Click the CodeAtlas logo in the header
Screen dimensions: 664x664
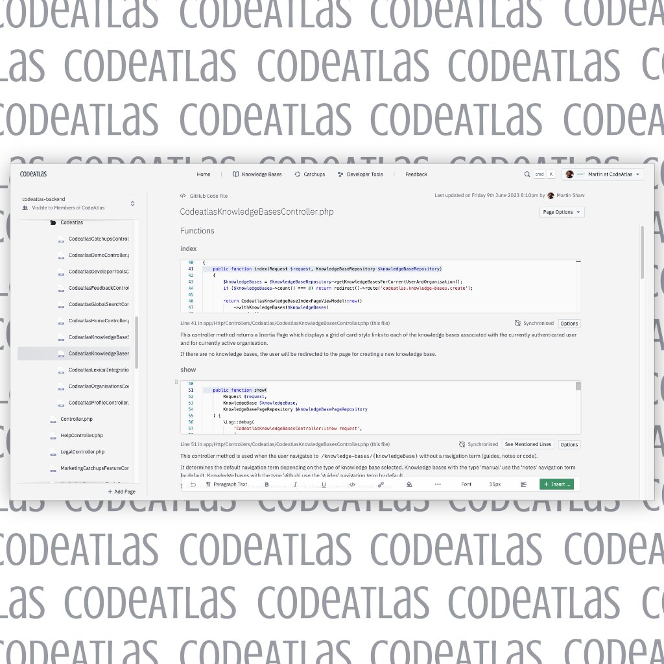pos(33,174)
